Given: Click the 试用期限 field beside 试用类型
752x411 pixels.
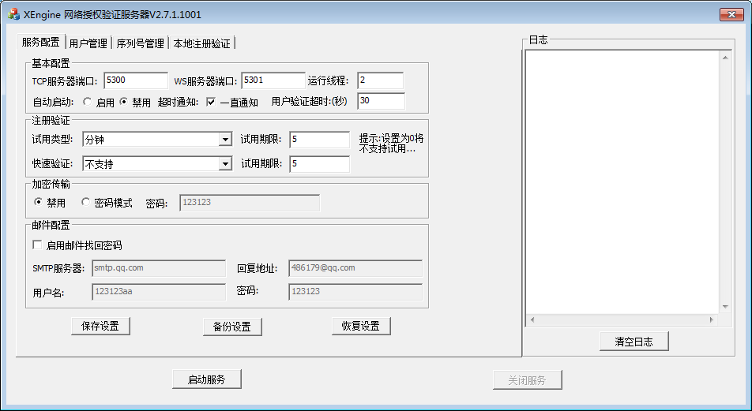Looking at the screenshot, I should (319, 140).
